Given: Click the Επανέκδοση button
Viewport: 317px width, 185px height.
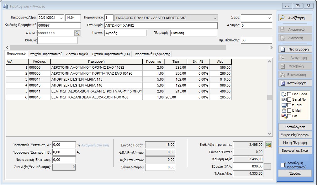Looking at the screenshot, I should pos(295,75).
